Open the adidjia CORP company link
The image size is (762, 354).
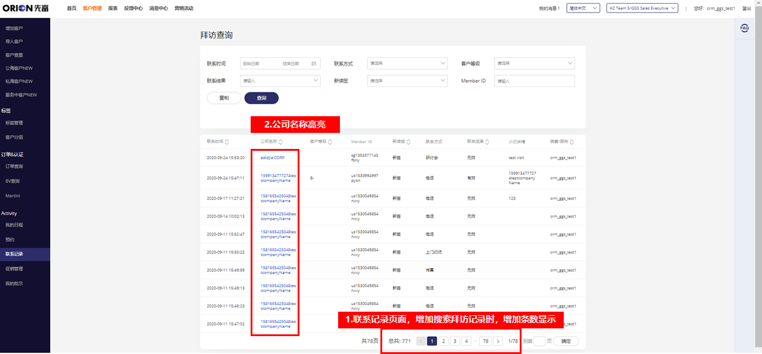(x=273, y=157)
